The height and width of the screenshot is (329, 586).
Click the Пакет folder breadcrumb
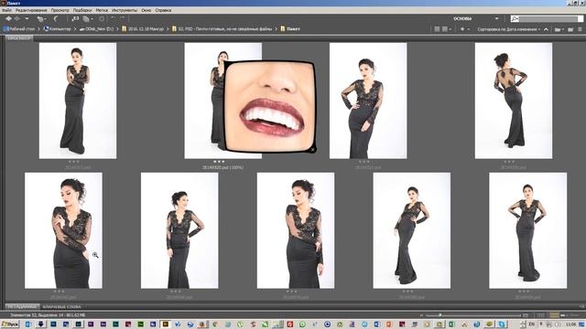click(290, 28)
